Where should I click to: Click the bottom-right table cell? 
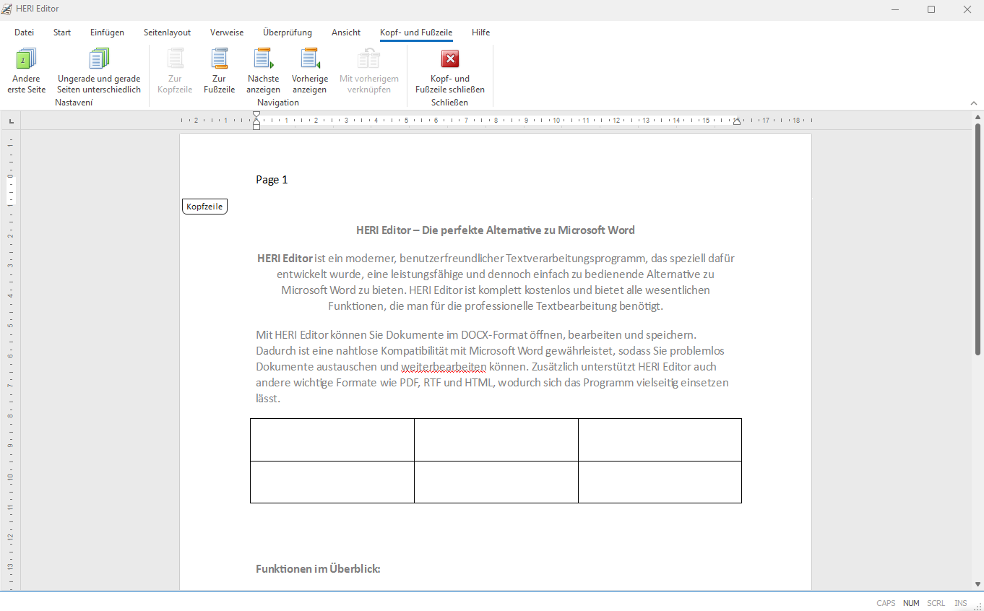(660, 482)
